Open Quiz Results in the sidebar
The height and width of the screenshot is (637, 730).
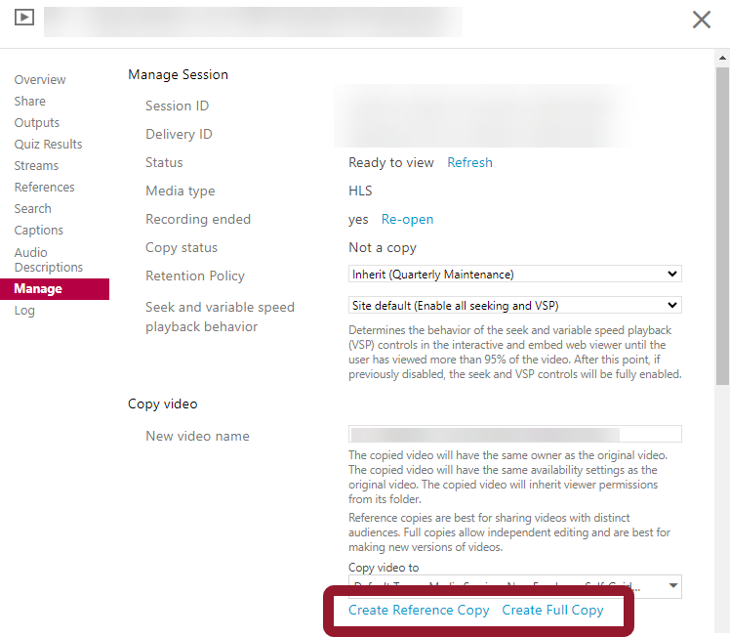coord(48,145)
